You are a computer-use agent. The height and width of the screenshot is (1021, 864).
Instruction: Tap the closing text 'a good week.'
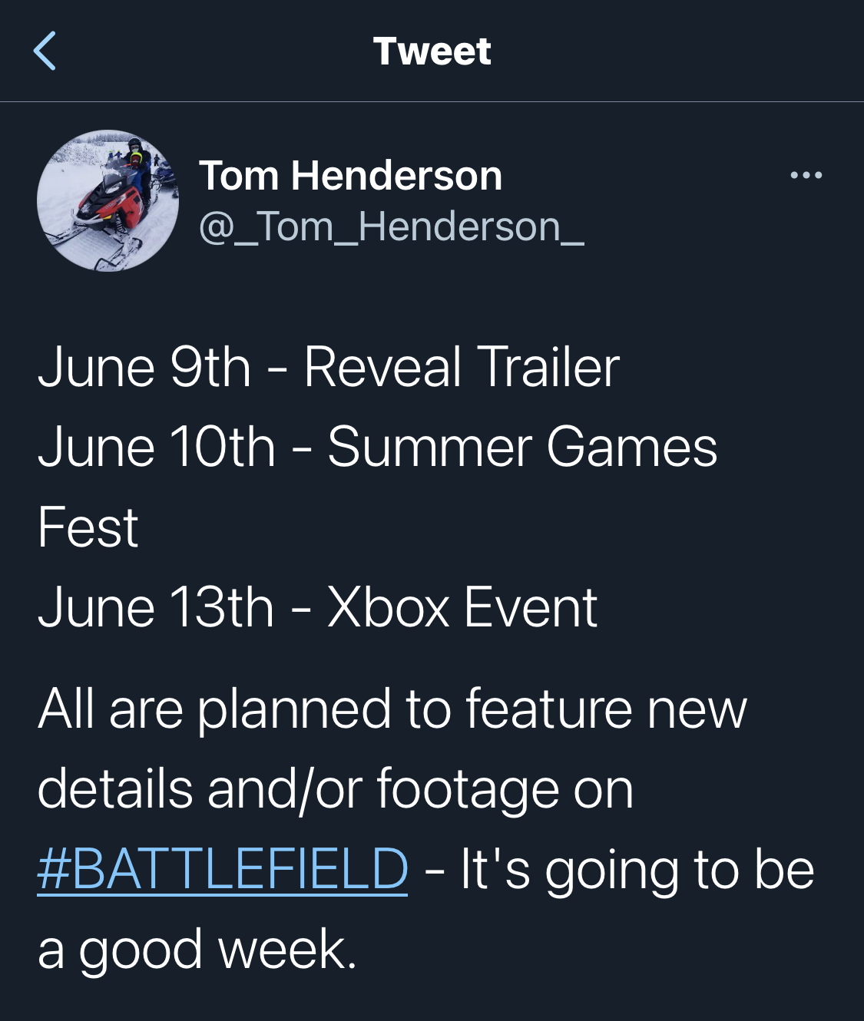pyautogui.click(x=197, y=950)
